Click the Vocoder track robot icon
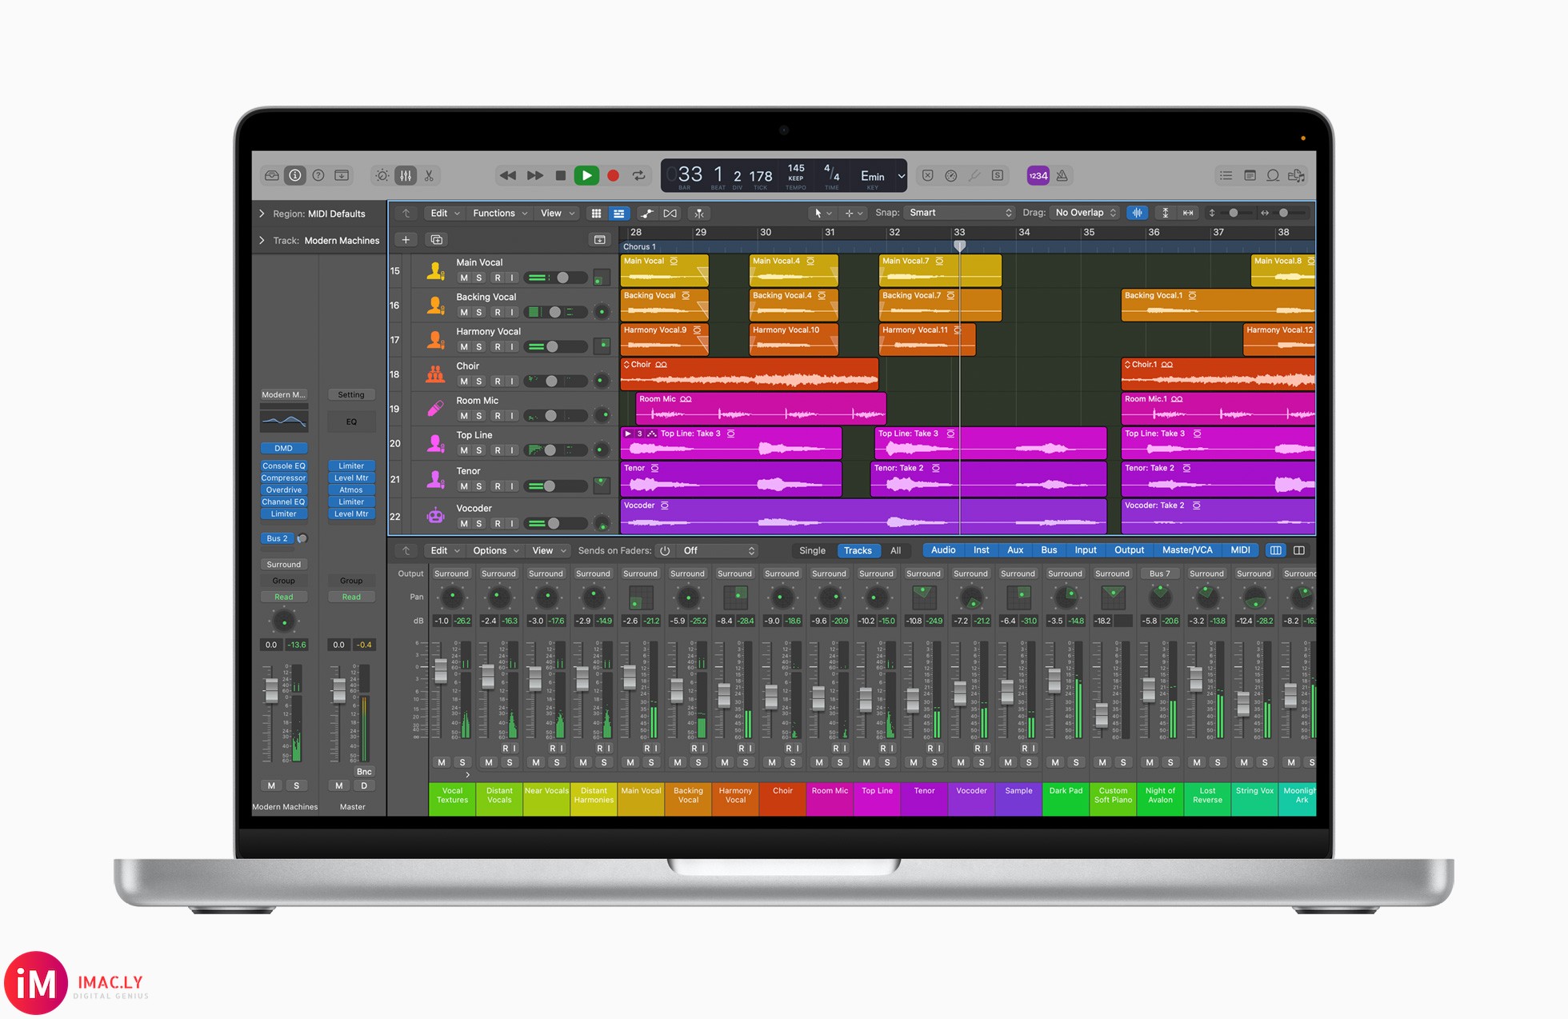The width and height of the screenshot is (1568, 1019). (x=435, y=516)
